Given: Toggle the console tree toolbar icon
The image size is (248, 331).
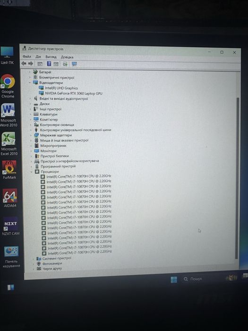Looking at the screenshot, I should tap(40, 64).
